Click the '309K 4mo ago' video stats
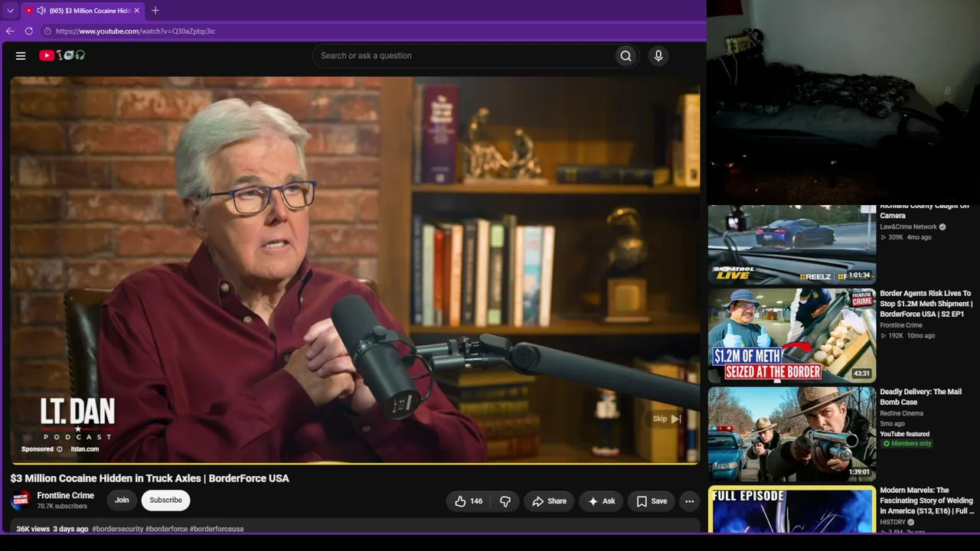 [x=906, y=237]
